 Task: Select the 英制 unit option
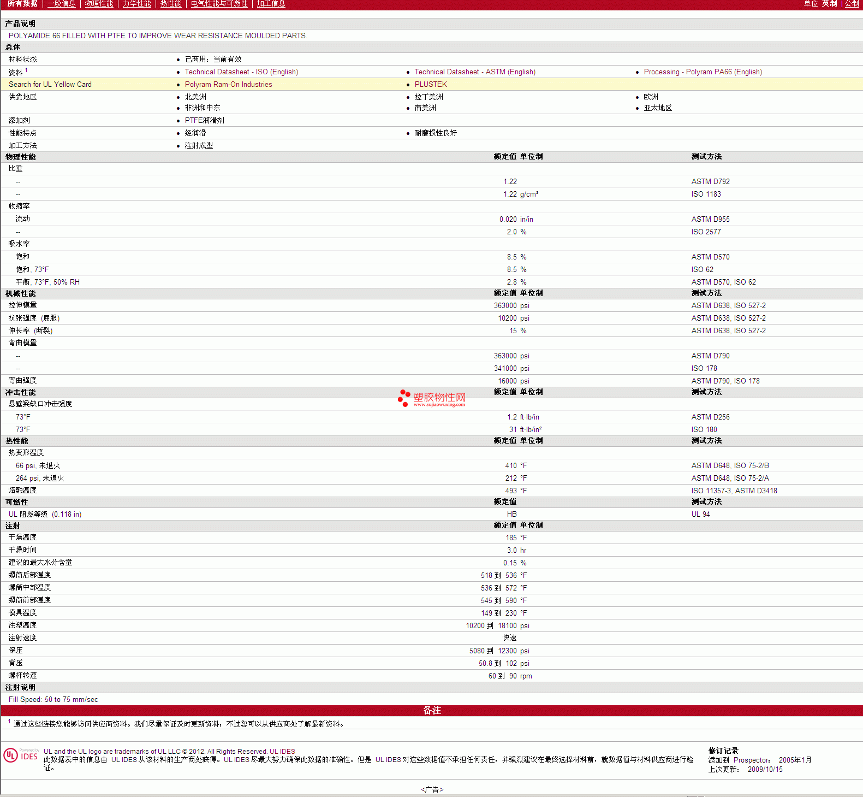click(829, 4)
